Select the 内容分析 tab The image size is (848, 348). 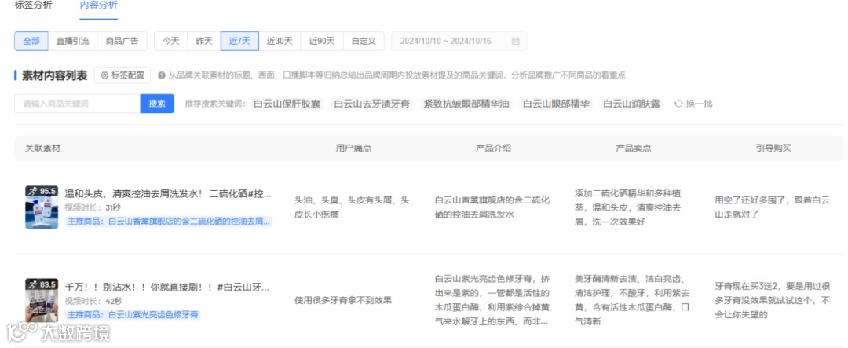pos(98,5)
